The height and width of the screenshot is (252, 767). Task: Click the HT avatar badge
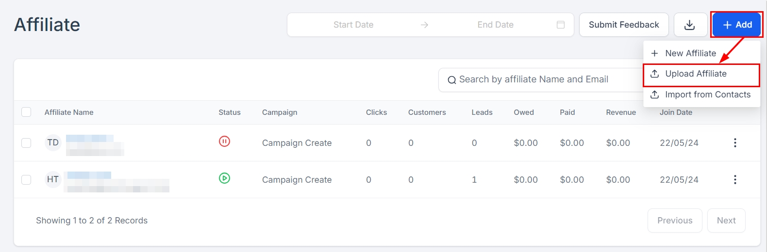[x=53, y=180]
